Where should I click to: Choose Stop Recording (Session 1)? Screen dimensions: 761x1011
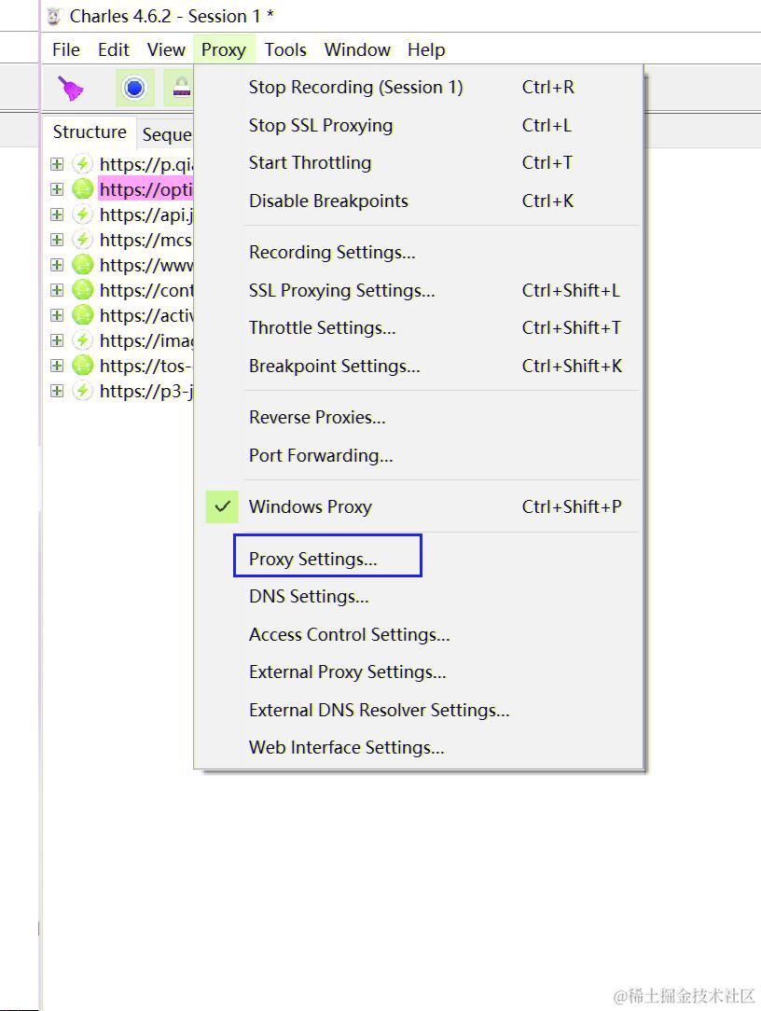coord(419,87)
